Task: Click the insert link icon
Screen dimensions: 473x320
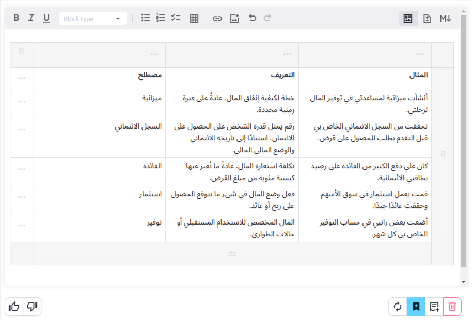Action: click(217, 19)
